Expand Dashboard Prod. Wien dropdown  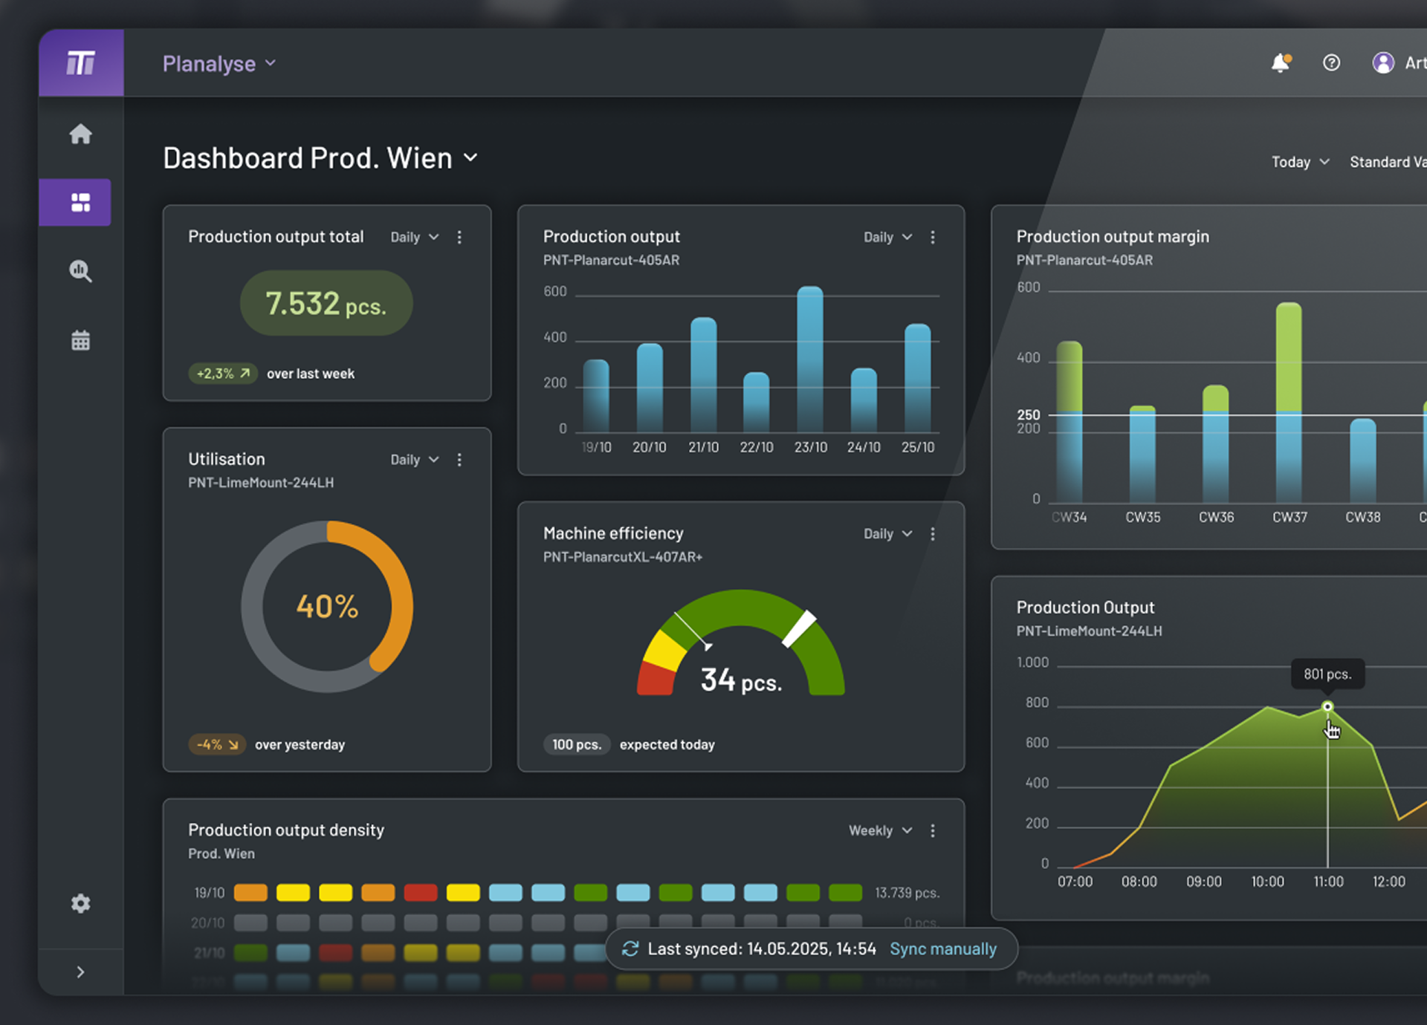tap(470, 157)
